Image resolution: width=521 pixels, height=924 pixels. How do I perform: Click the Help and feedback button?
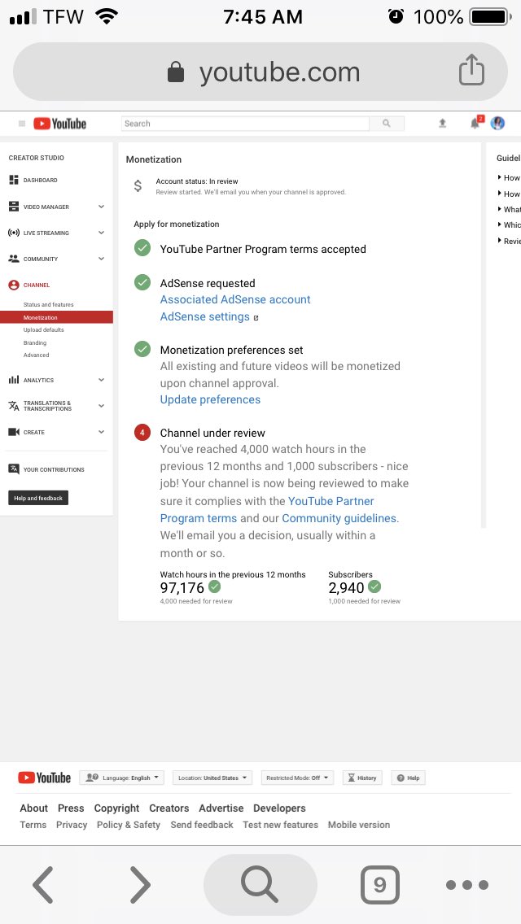point(38,498)
